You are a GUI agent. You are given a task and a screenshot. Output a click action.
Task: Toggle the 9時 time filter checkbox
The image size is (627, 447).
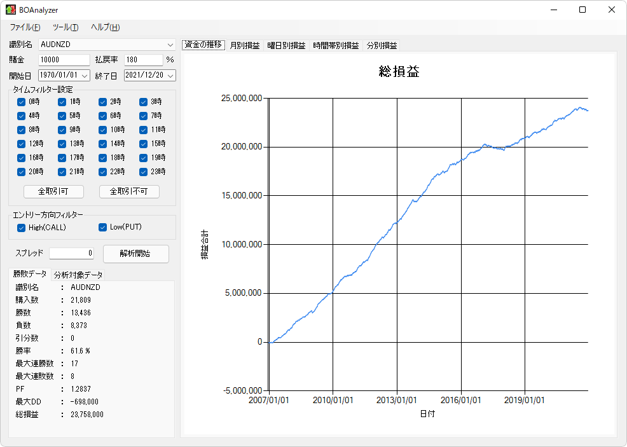tap(62, 130)
